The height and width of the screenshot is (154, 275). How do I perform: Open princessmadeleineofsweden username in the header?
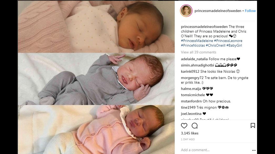[x=218, y=11]
